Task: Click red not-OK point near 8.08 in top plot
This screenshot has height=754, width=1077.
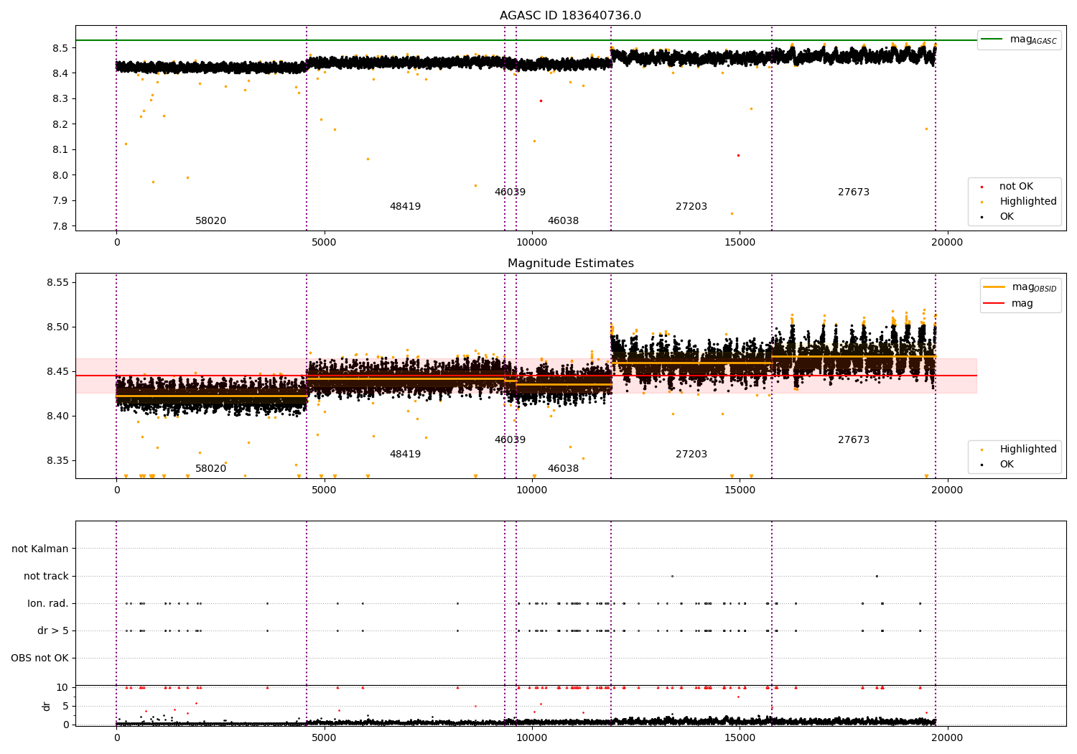Action: coord(737,155)
